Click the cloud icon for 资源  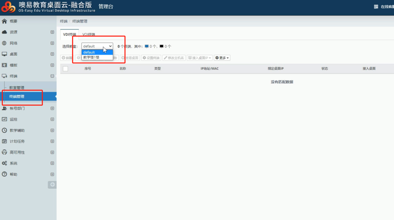4,32
